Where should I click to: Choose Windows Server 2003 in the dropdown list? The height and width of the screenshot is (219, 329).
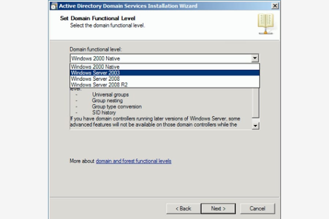point(165,73)
